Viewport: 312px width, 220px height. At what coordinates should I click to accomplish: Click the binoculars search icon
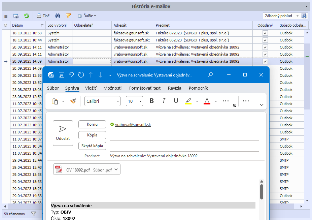(x=58, y=16)
